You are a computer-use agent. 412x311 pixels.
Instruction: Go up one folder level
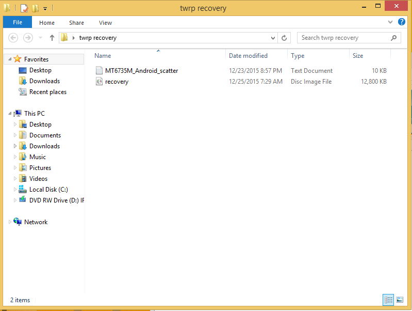pyautogui.click(x=52, y=38)
